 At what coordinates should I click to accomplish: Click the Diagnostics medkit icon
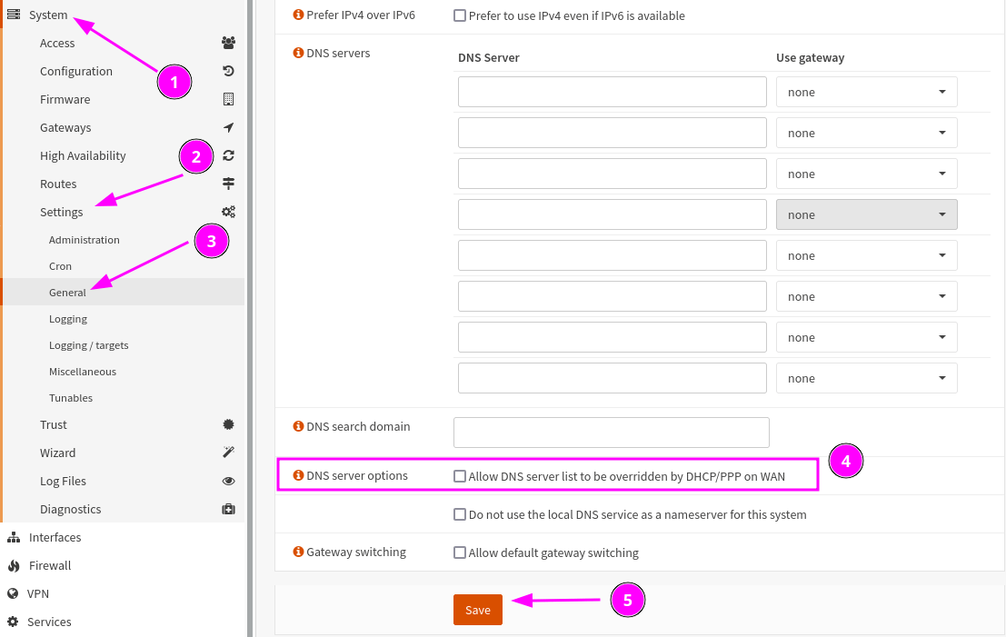click(228, 509)
